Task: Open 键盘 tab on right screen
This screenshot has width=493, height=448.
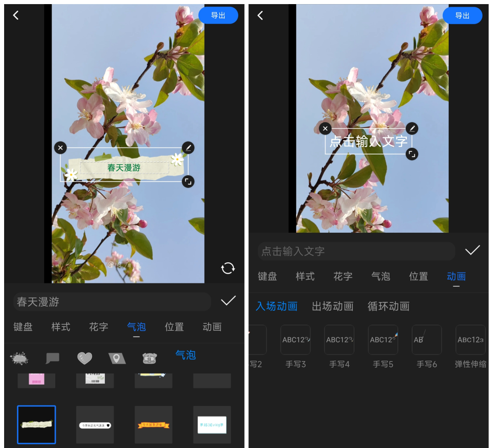Action: coord(267,276)
